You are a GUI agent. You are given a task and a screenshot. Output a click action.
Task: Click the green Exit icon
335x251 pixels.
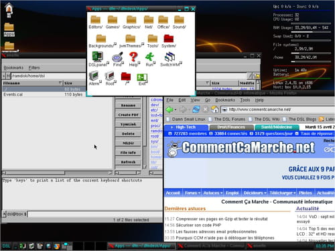pos(142,78)
